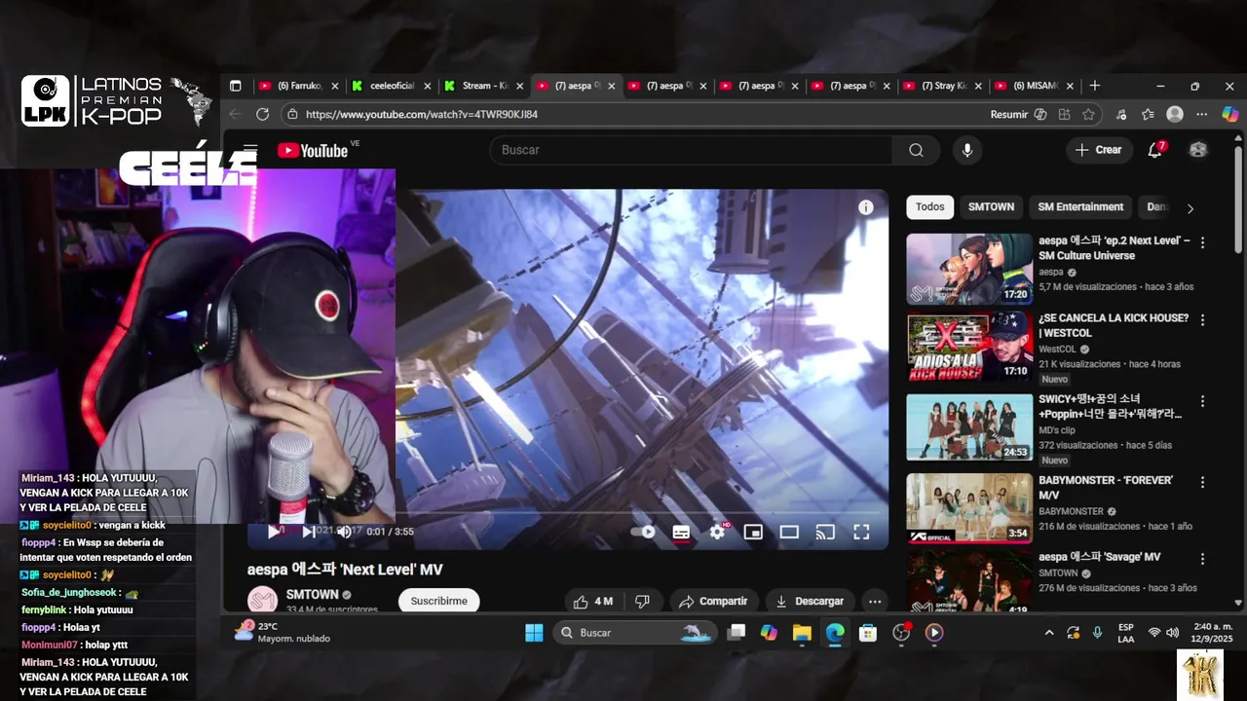Toggle subtitles in the video player
Screen dimensions: 1247x701
point(681,532)
